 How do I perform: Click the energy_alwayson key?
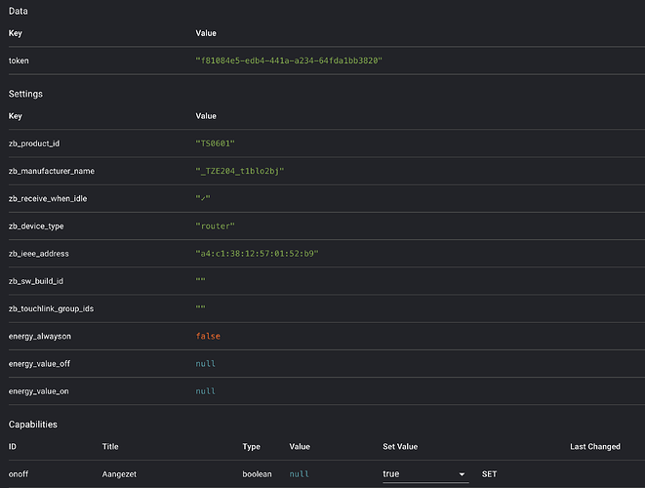(40, 336)
